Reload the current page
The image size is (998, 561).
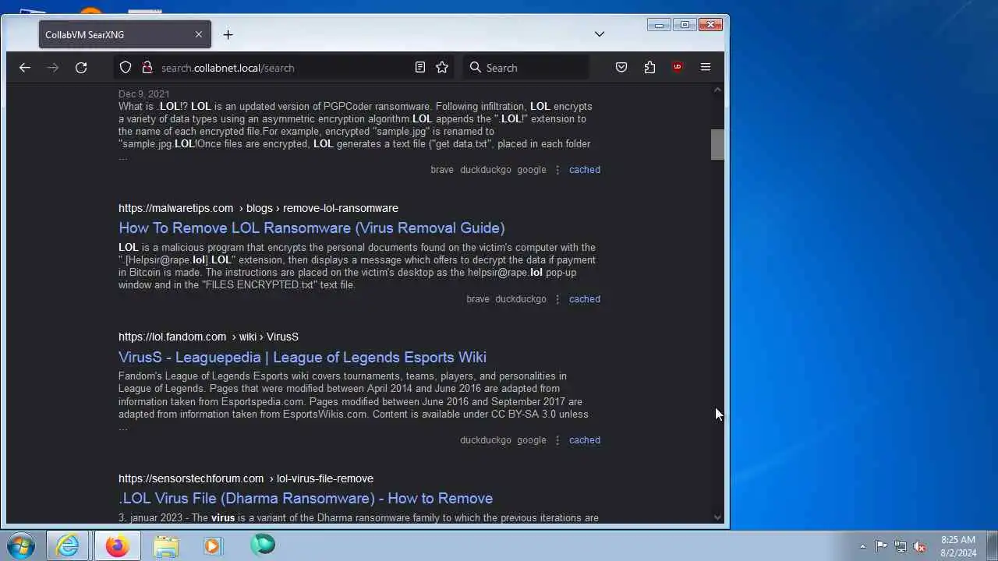81,68
